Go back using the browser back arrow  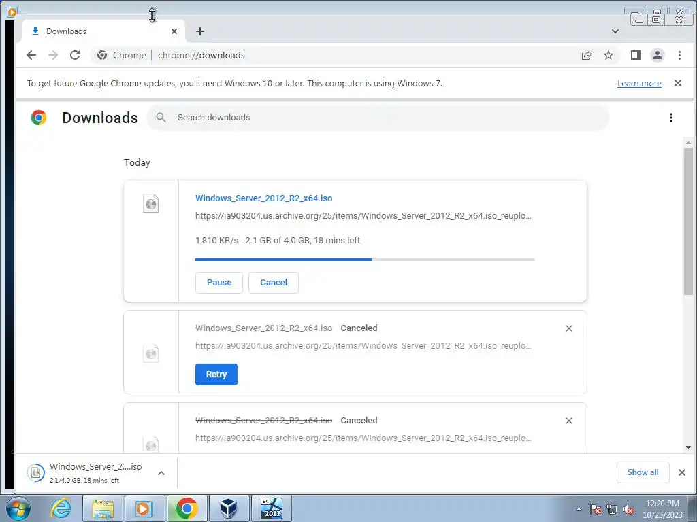point(31,55)
